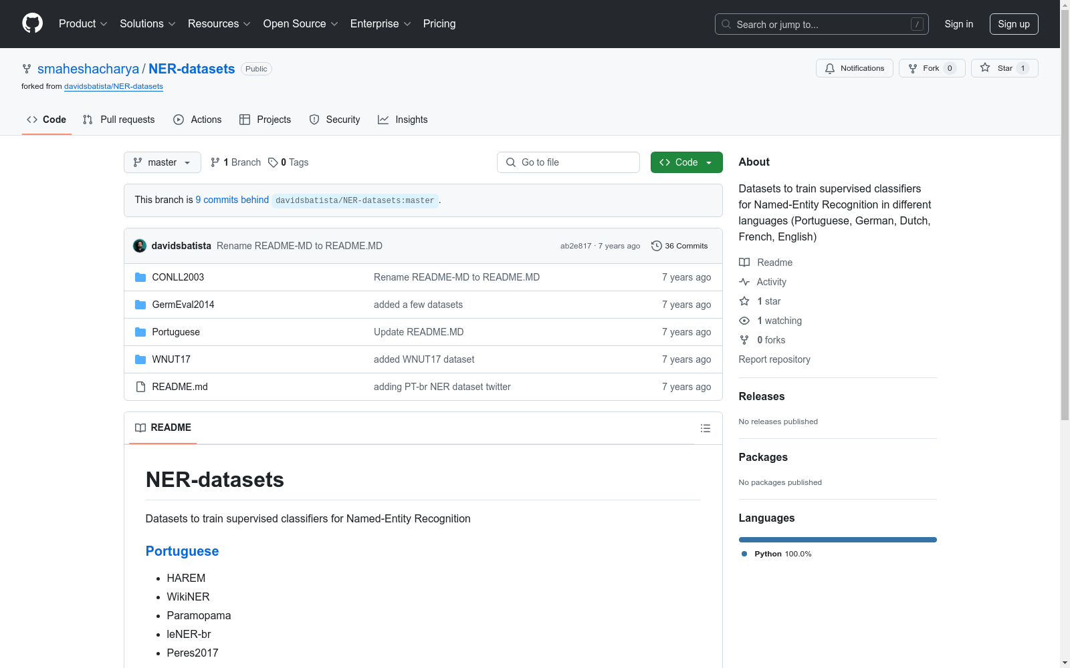
Task: Star the repository
Action: (x=1004, y=68)
